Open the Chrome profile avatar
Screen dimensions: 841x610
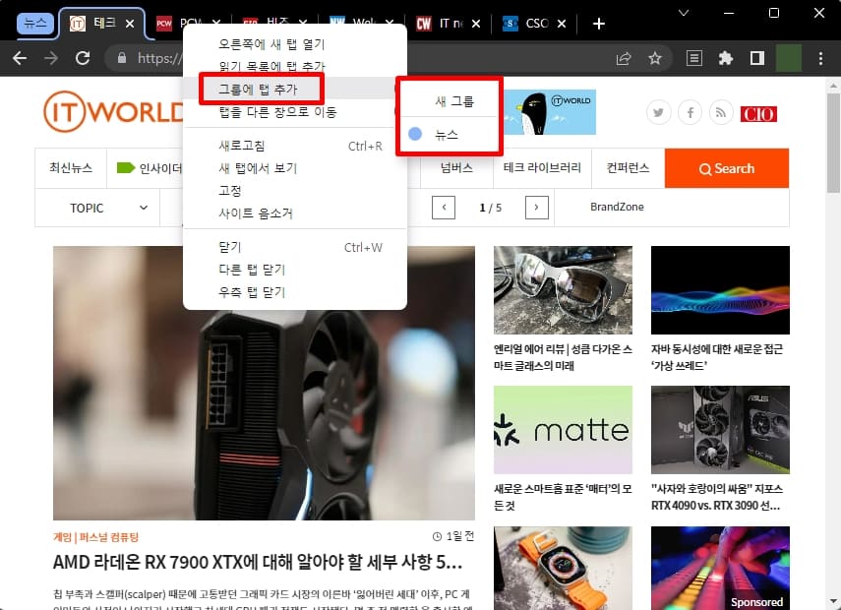(789, 58)
